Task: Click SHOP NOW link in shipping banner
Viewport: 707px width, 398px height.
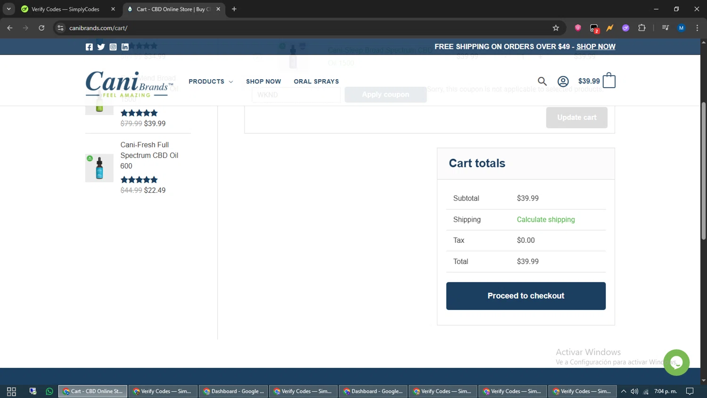Action: pos(596,47)
